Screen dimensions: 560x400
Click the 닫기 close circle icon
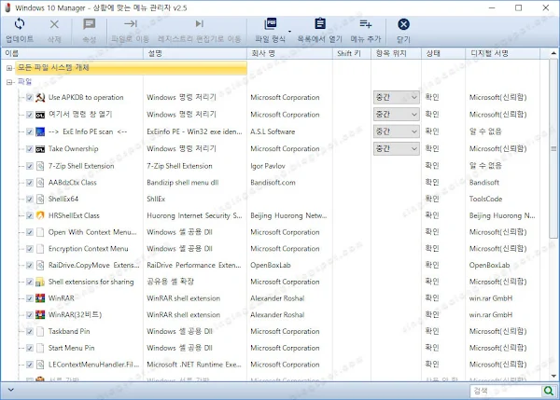pyautogui.click(x=403, y=24)
